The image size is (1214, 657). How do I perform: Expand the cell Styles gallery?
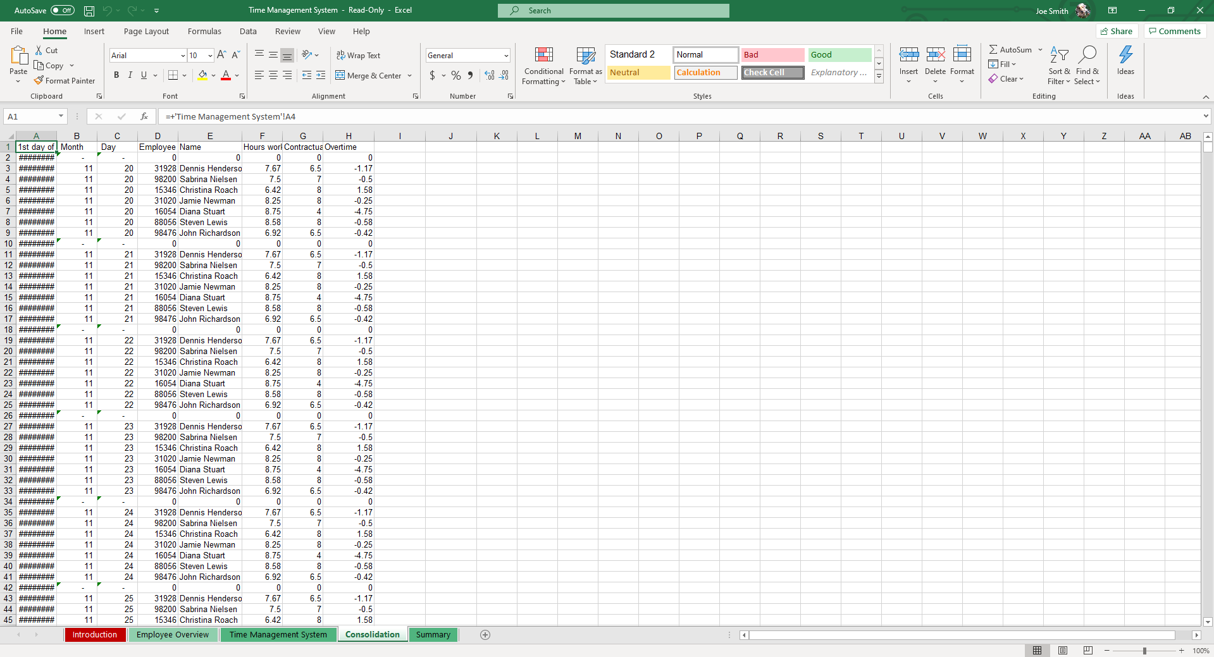[879, 77]
